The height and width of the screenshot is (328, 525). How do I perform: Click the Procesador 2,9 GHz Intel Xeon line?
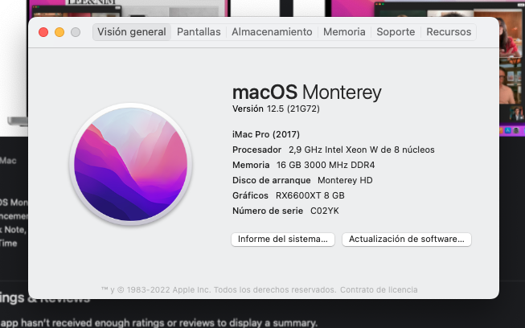click(x=334, y=150)
